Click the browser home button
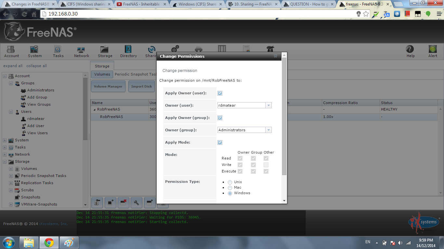444x249 pixels. [34, 14]
